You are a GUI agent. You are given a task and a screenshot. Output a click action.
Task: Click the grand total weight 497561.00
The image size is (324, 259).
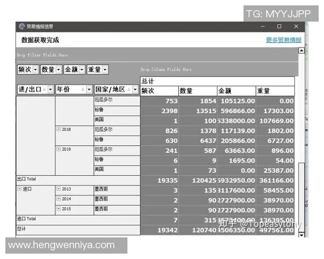(276, 230)
